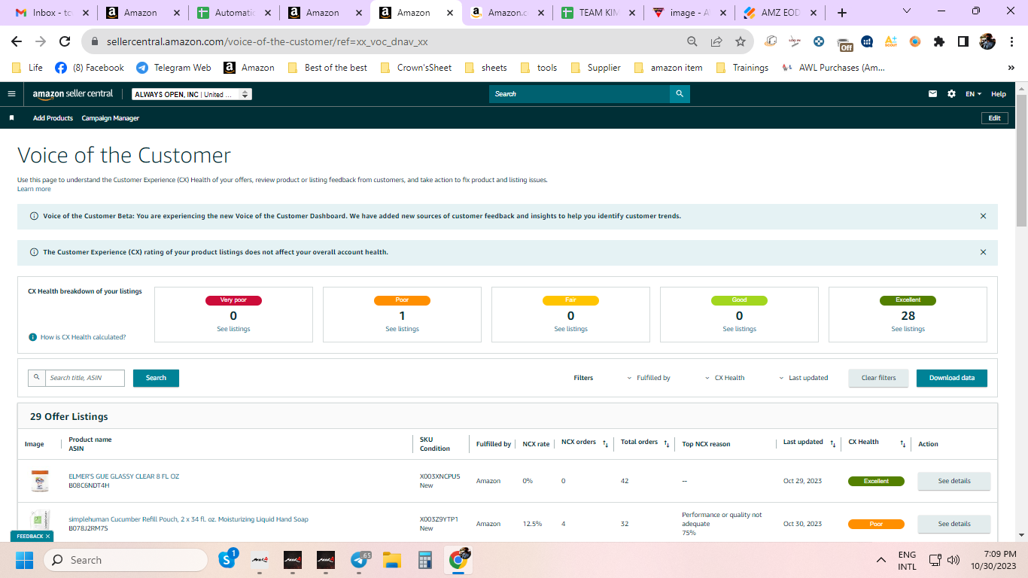
Task: Open Campaign Manager in the navigation bar
Action: tap(111, 118)
